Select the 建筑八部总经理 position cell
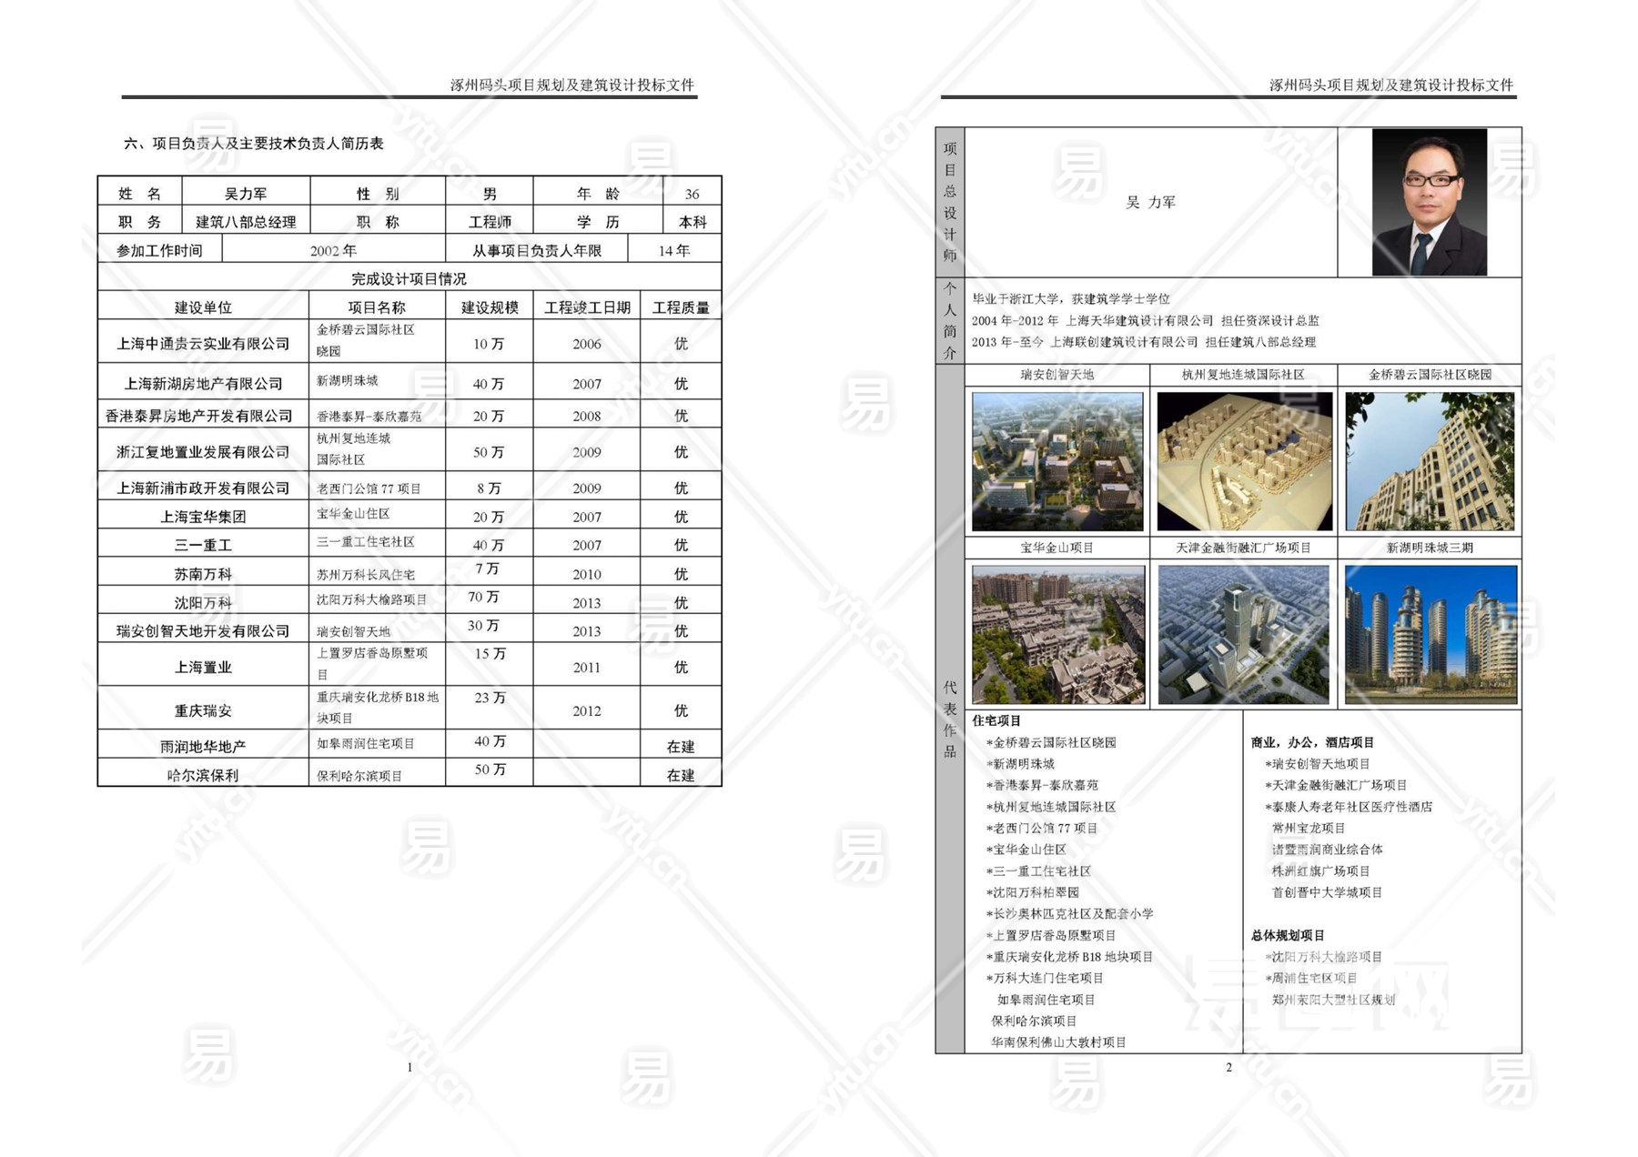 (x=246, y=222)
